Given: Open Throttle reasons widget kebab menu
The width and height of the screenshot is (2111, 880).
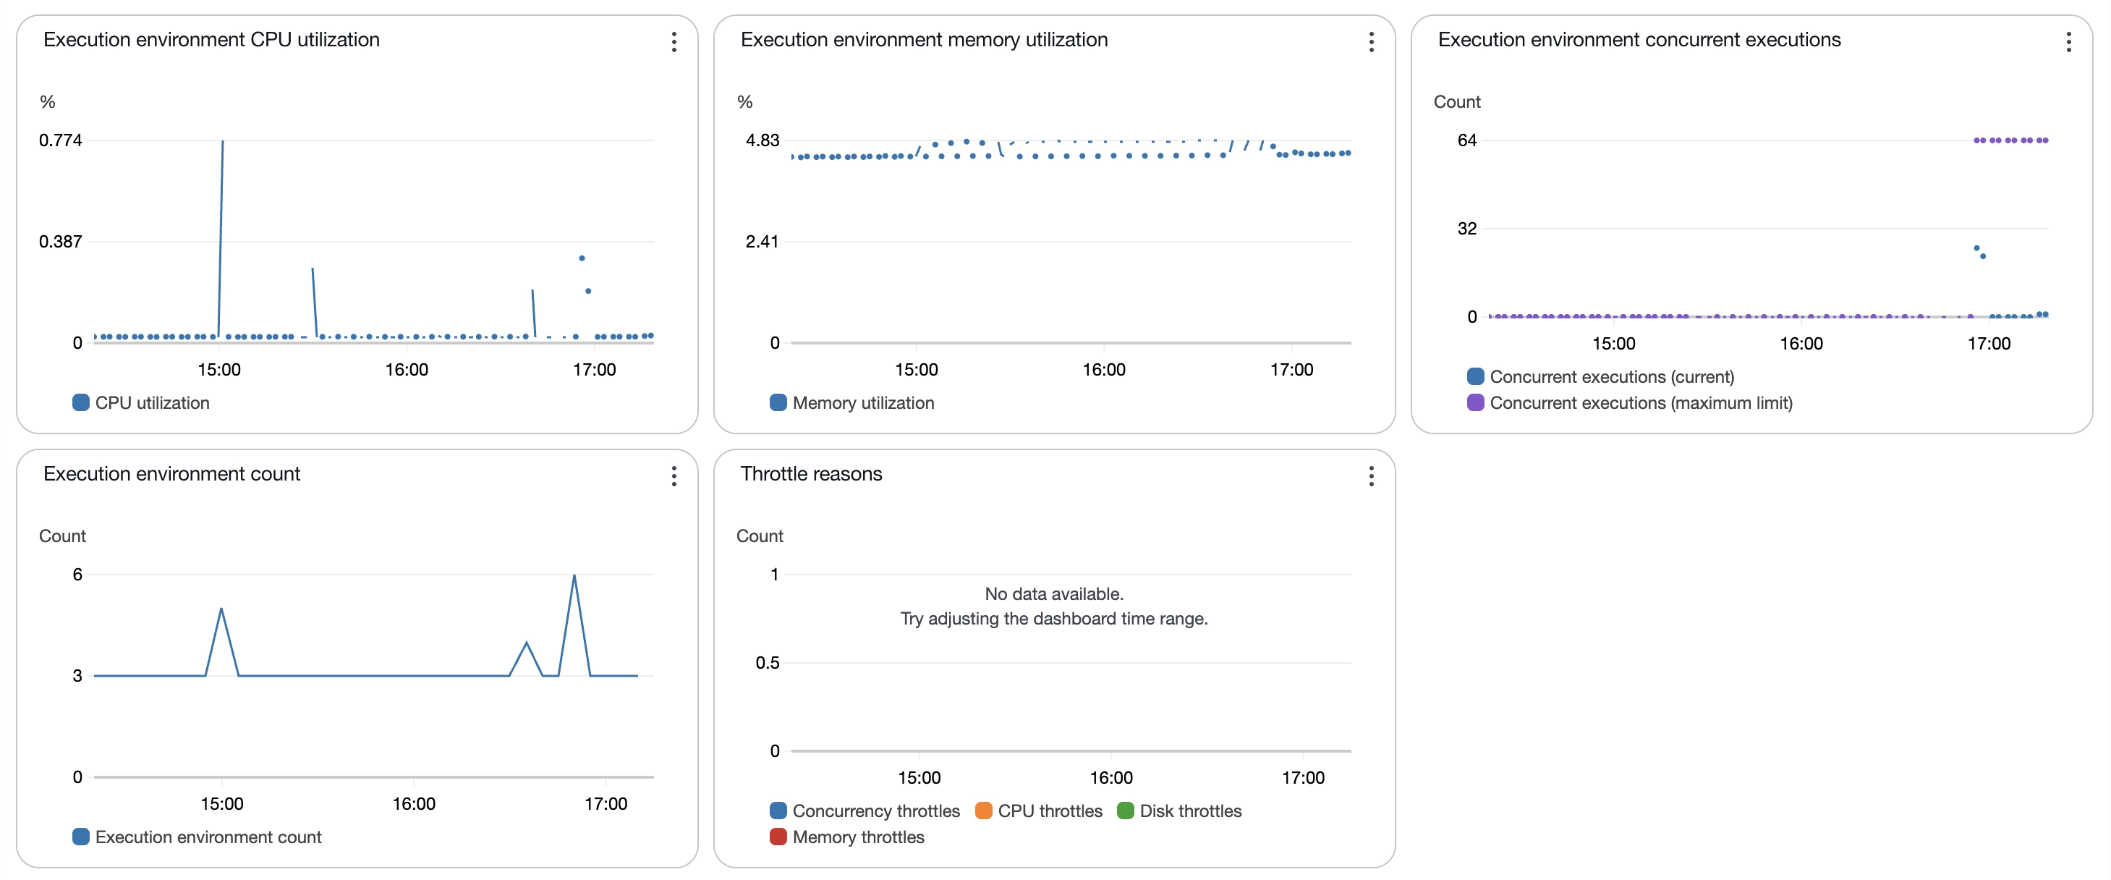Looking at the screenshot, I should pyautogui.click(x=1371, y=475).
